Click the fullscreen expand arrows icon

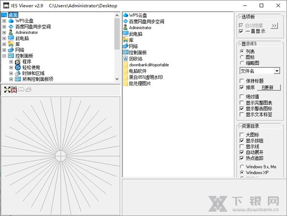[x=7, y=90]
